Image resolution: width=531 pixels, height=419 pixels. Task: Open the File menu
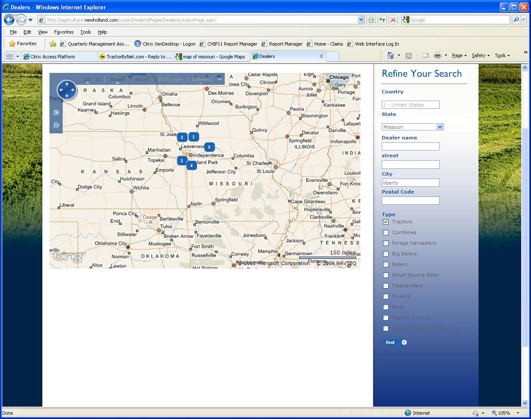13,32
